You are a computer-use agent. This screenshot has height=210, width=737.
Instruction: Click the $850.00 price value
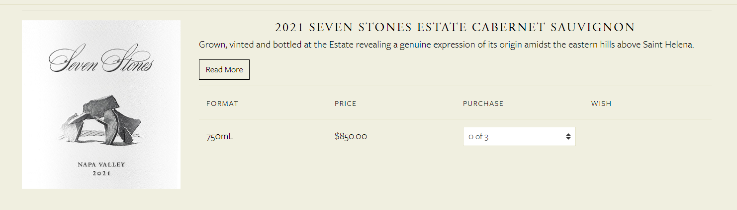point(351,136)
